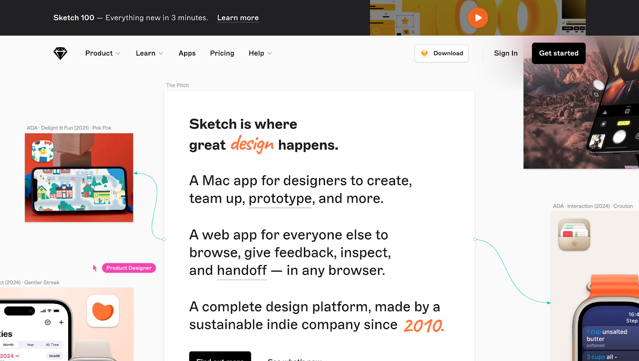Click the Sketch gem icon in Download button
639x361 pixels.
(425, 53)
